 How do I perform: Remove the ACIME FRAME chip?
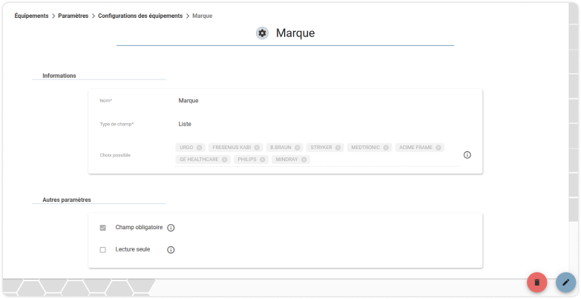439,148
